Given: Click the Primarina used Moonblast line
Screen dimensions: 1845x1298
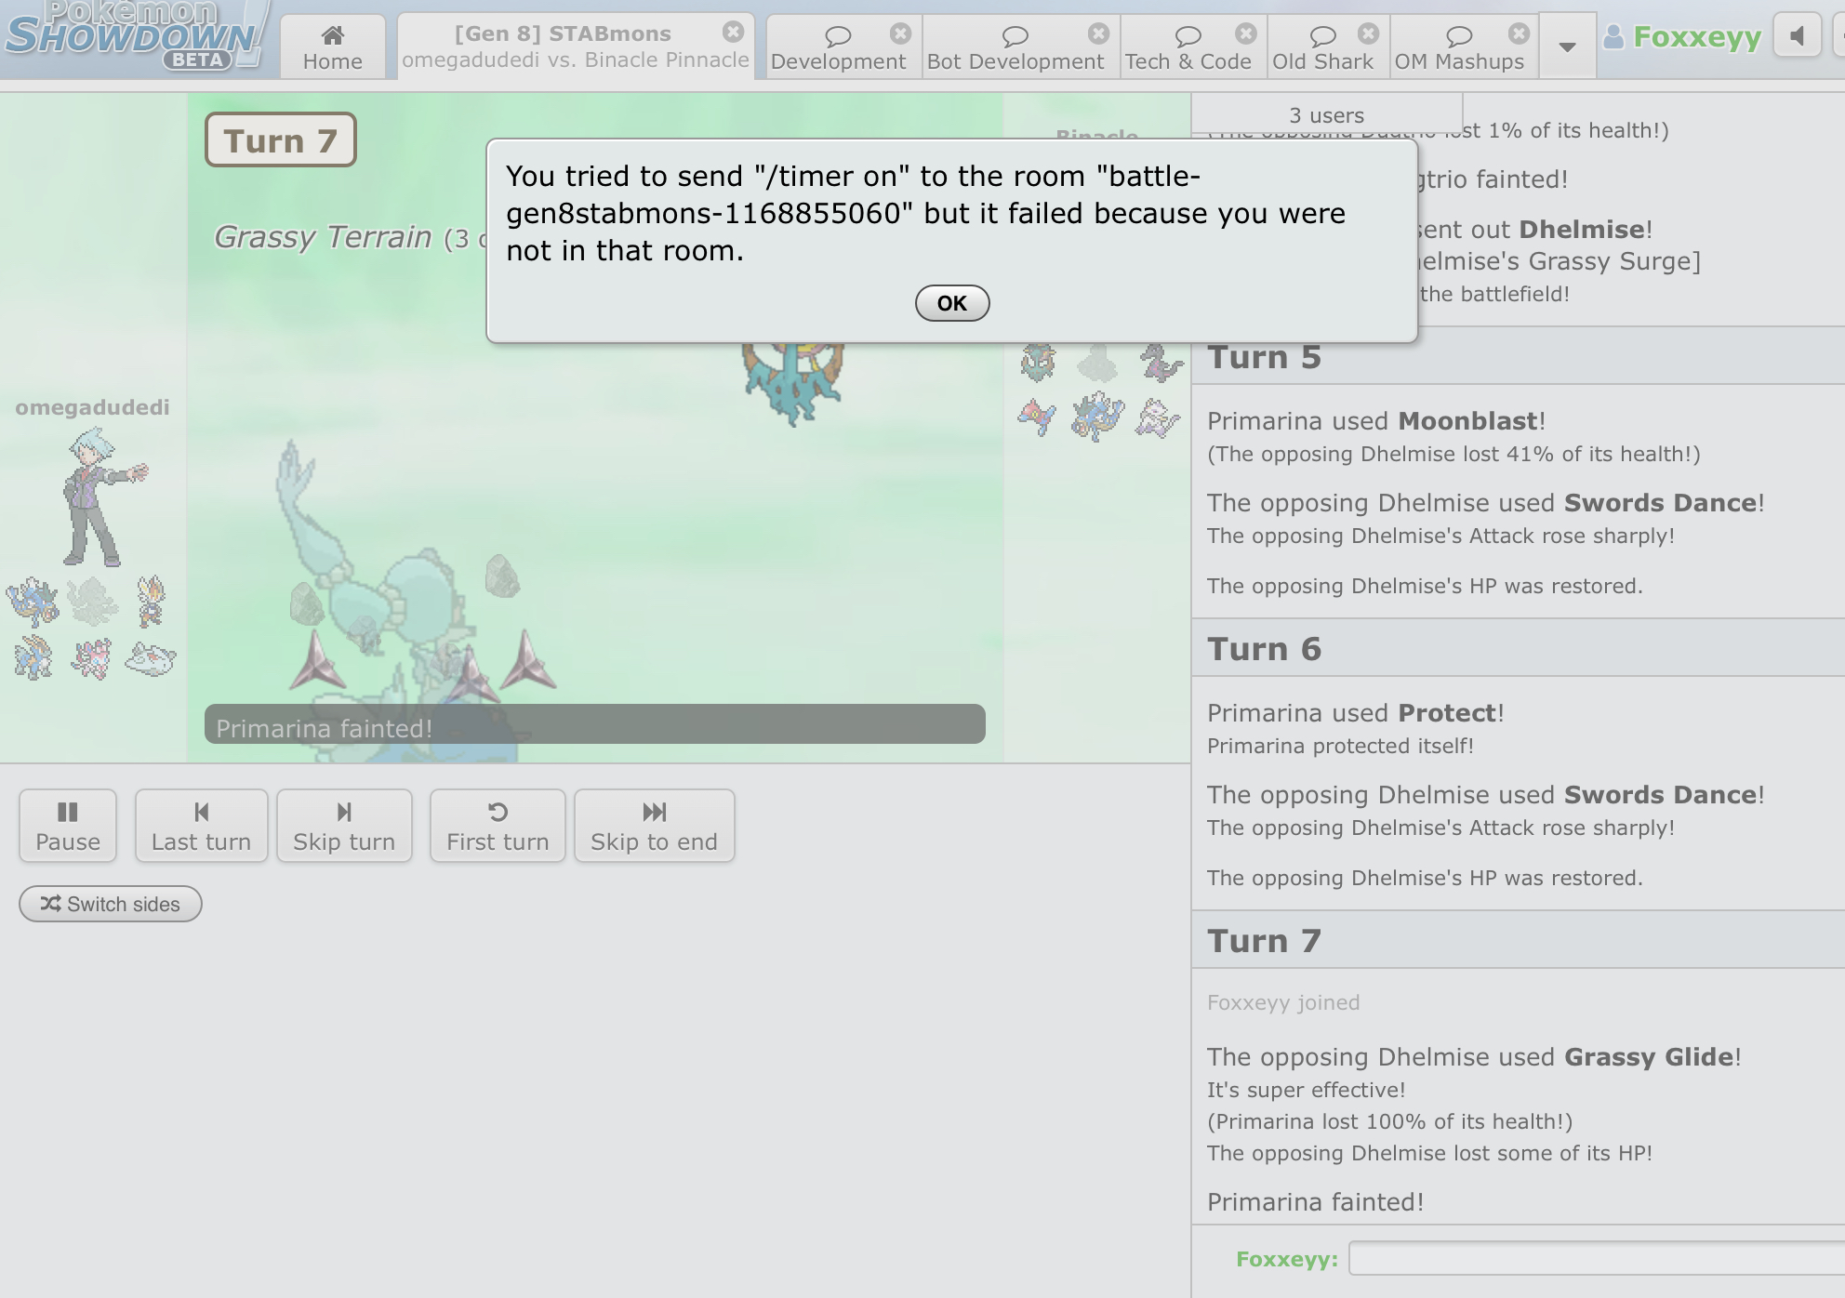Looking at the screenshot, I should [1376, 421].
